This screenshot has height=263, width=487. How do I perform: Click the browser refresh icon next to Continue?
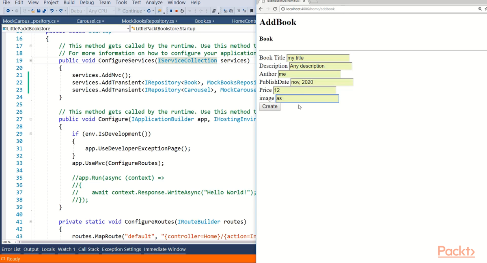[x=149, y=11]
